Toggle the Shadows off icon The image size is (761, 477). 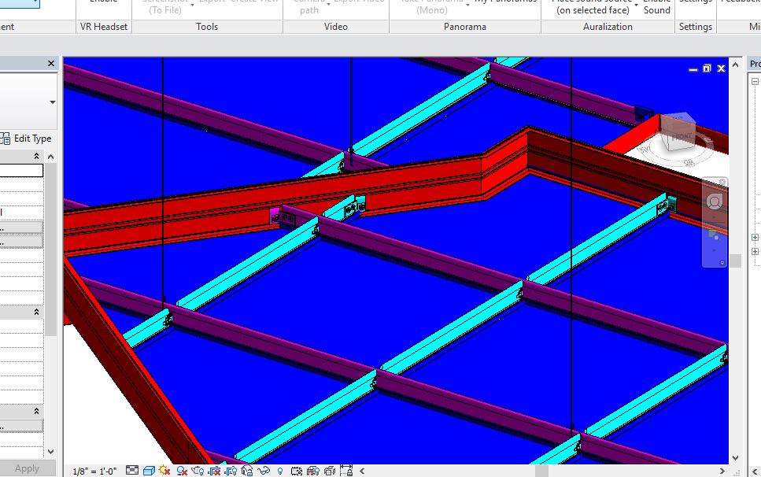pyautogui.click(x=182, y=471)
